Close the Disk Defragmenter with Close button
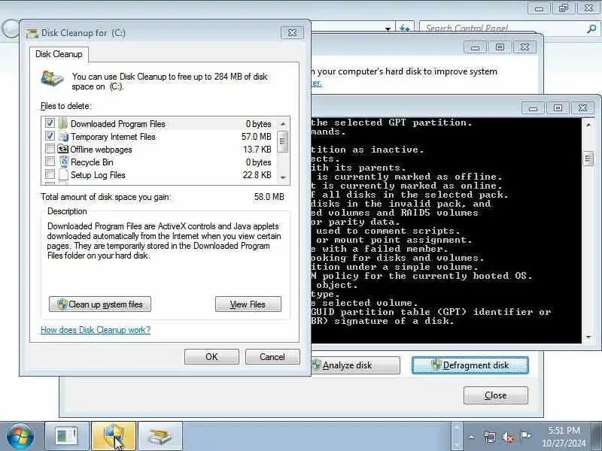Screen dimensions: 602x451 coord(496,395)
